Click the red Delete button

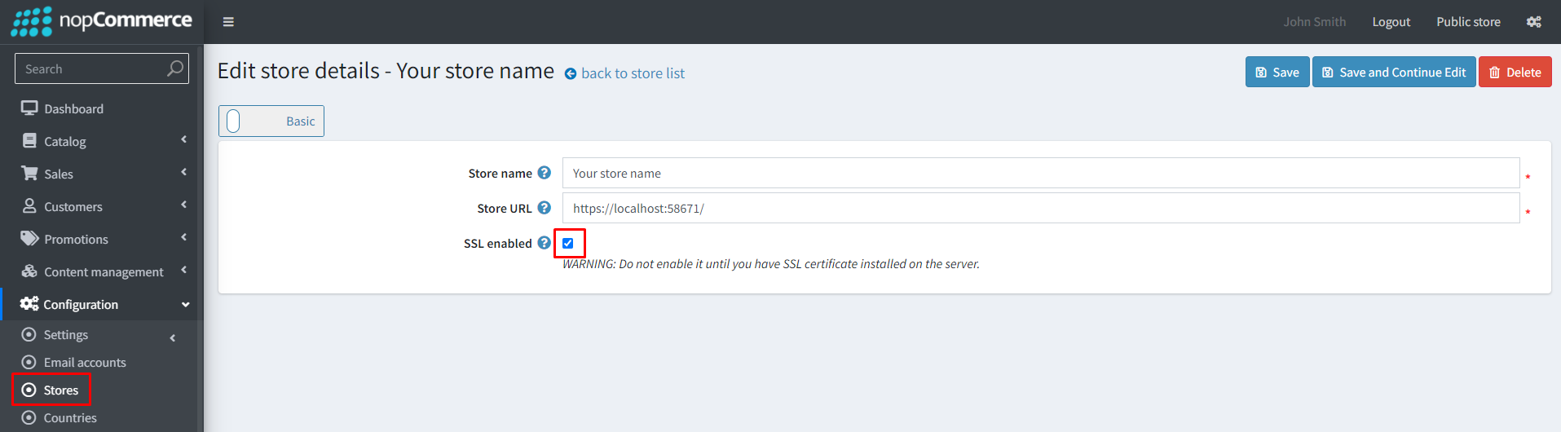[1515, 72]
